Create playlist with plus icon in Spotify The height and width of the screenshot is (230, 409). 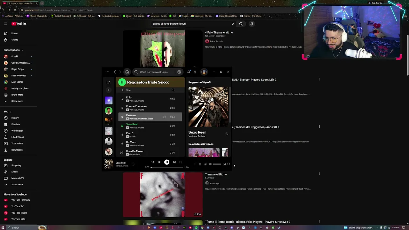click(109, 90)
